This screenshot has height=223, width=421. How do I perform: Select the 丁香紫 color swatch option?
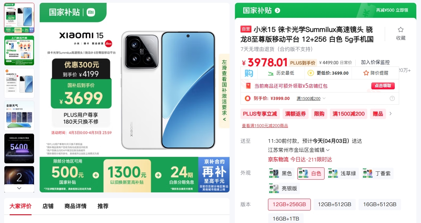pyautogui.click(x=378, y=173)
